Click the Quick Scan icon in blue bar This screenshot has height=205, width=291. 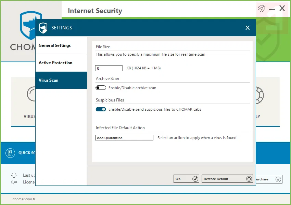tap(10, 153)
